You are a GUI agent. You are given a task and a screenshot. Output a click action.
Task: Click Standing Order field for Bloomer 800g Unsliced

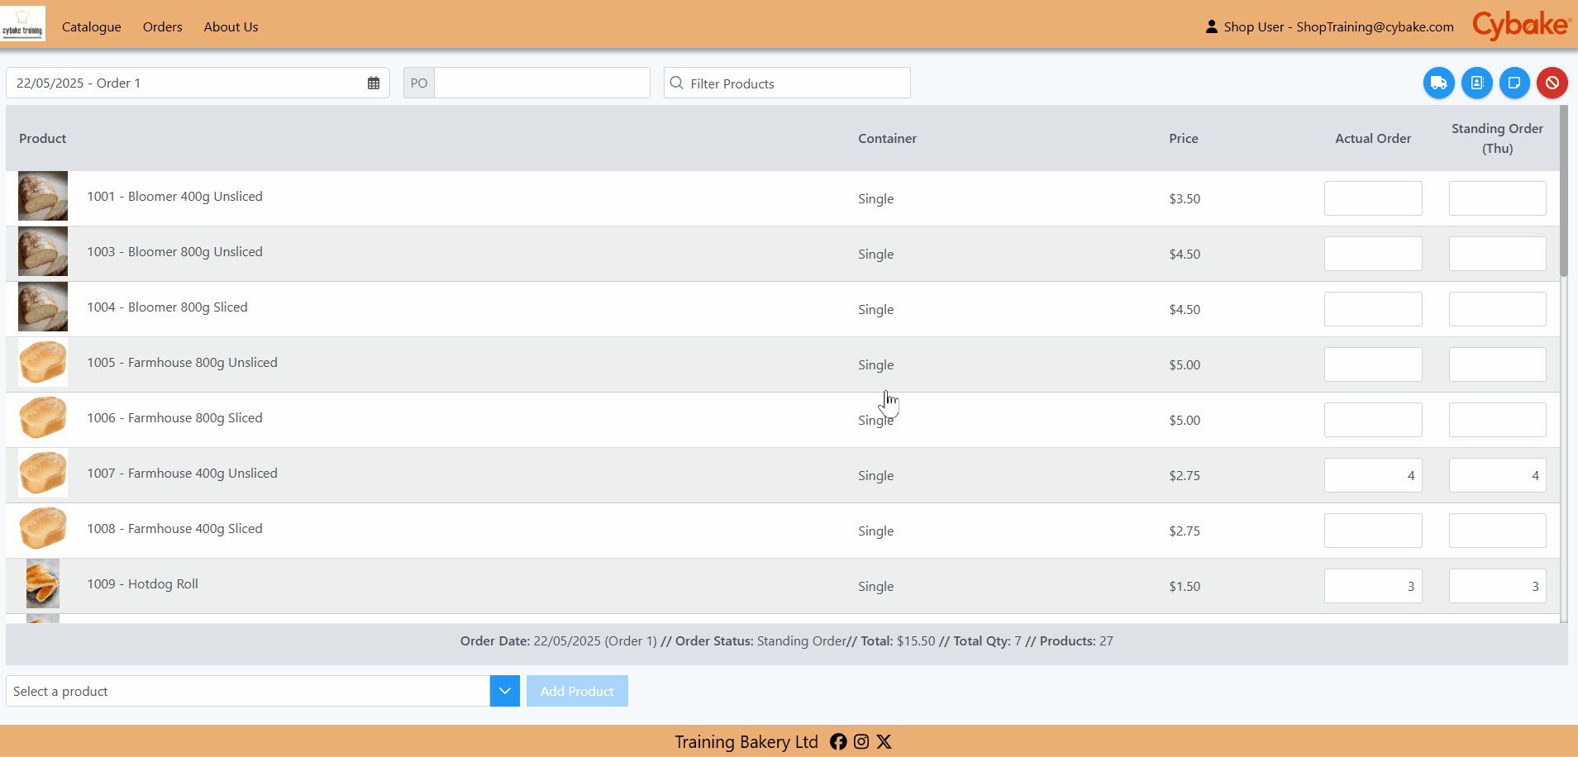(1497, 254)
